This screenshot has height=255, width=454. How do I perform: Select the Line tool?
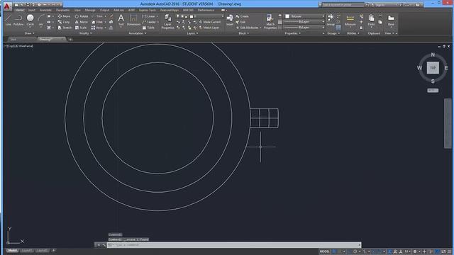click(x=8, y=20)
